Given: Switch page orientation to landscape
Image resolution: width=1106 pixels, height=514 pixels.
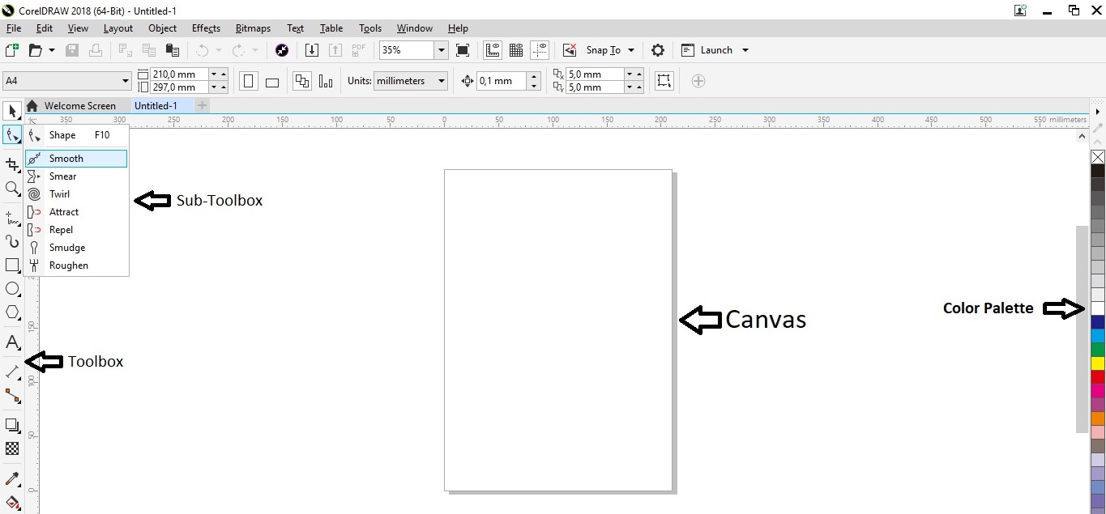Looking at the screenshot, I should click(271, 81).
